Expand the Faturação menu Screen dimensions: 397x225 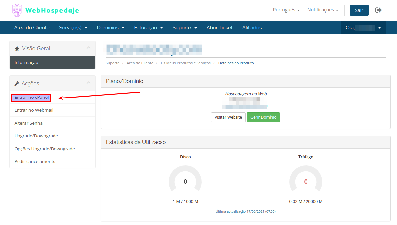pos(149,28)
